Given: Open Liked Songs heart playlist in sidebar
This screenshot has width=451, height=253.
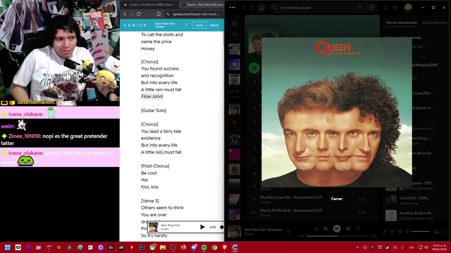Looking at the screenshot, I should [234, 64].
